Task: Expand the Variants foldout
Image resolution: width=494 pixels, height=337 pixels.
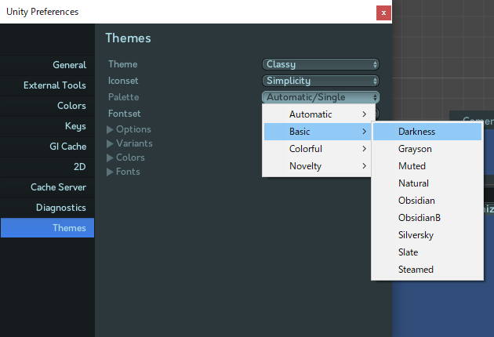Action: 129,143
